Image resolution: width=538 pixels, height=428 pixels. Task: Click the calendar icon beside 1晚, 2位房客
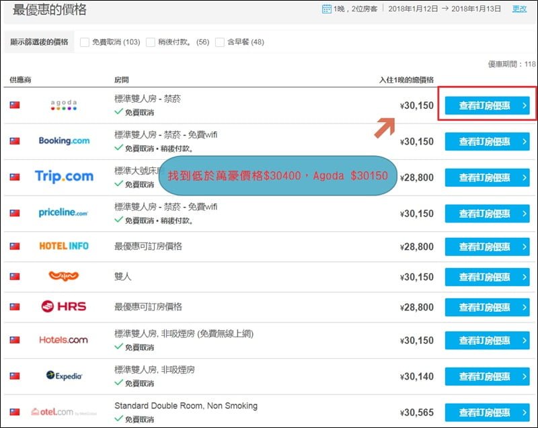(327, 9)
